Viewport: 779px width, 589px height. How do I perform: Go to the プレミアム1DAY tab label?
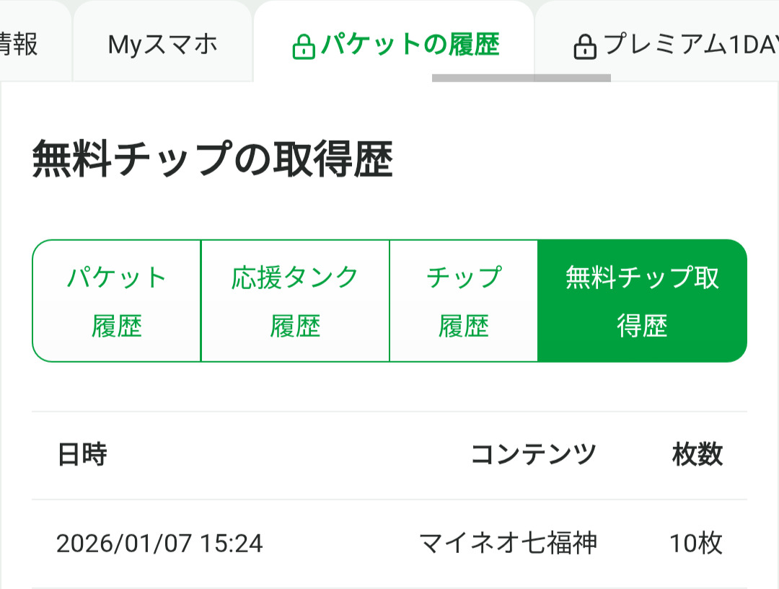tap(690, 45)
